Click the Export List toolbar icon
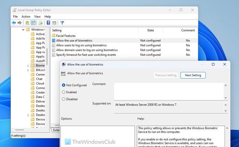Screen dimensions: 239x147 point(41,23)
